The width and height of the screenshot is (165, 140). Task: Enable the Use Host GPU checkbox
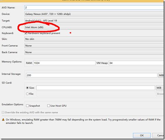pyautogui.click(x=48, y=106)
